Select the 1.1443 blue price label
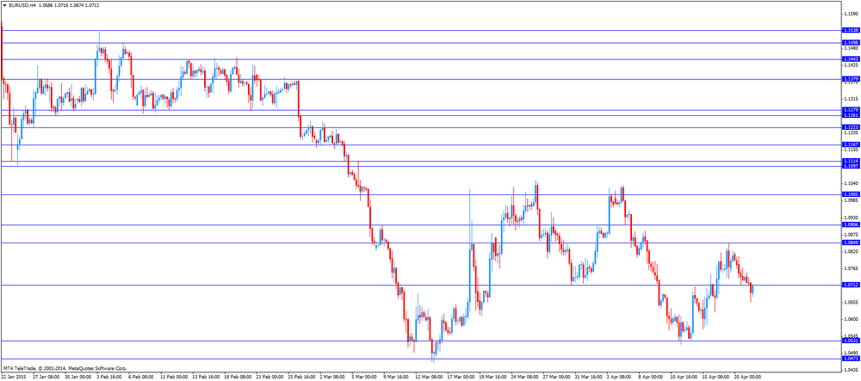The image size is (861, 381). (x=850, y=59)
